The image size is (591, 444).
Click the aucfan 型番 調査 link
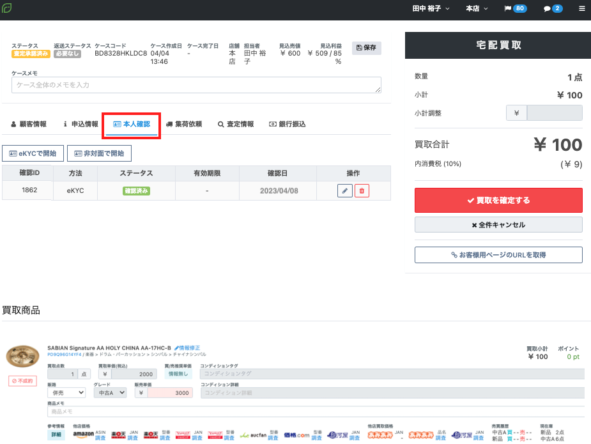coord(273,438)
